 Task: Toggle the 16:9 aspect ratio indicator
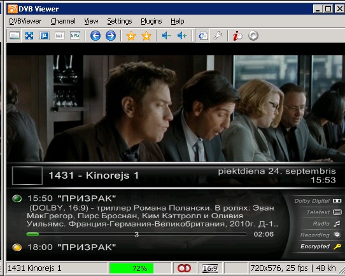click(210, 268)
